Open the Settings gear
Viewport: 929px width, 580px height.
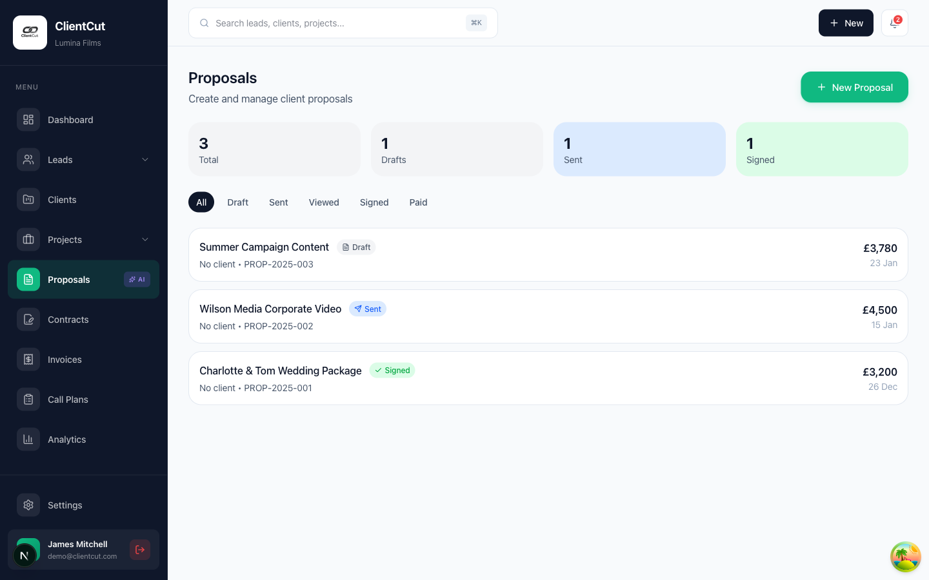coord(28,505)
